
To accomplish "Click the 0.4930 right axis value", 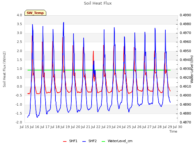I will click(185, 69).
